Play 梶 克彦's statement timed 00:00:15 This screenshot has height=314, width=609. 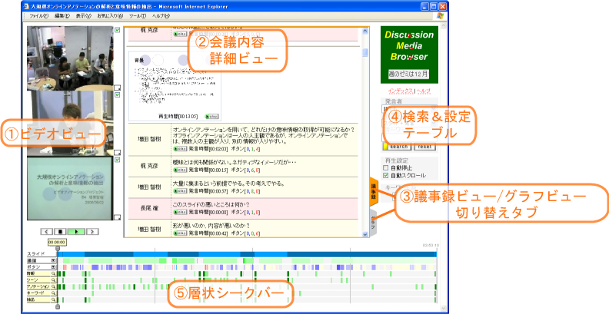pyautogui.click(x=180, y=170)
